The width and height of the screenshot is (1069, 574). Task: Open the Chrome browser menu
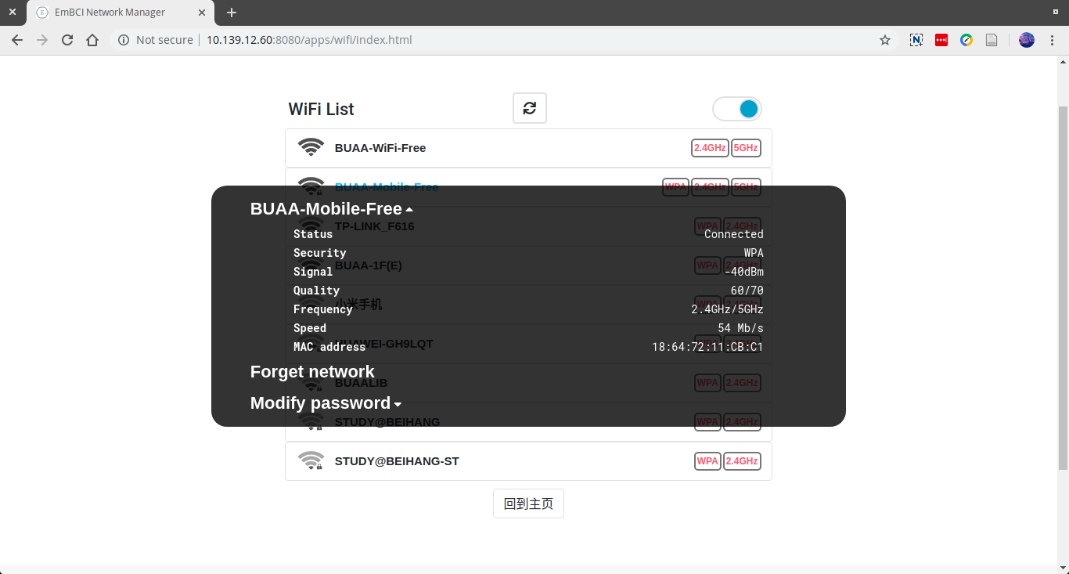click(1053, 40)
